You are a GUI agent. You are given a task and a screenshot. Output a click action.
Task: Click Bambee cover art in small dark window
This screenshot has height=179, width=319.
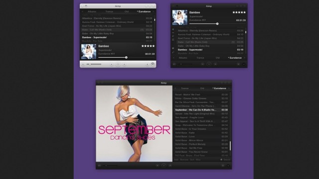[x=179, y=17]
